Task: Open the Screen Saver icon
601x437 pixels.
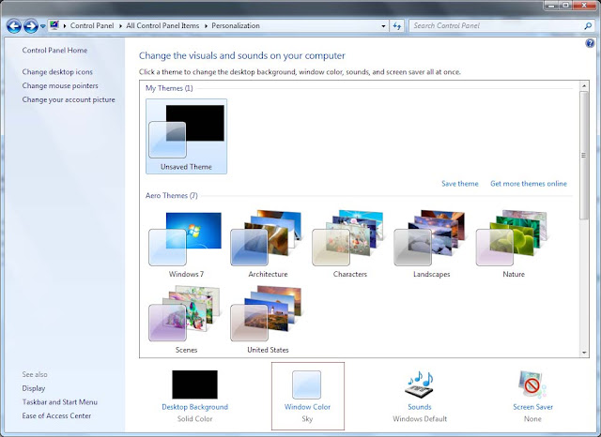Action: click(x=532, y=384)
